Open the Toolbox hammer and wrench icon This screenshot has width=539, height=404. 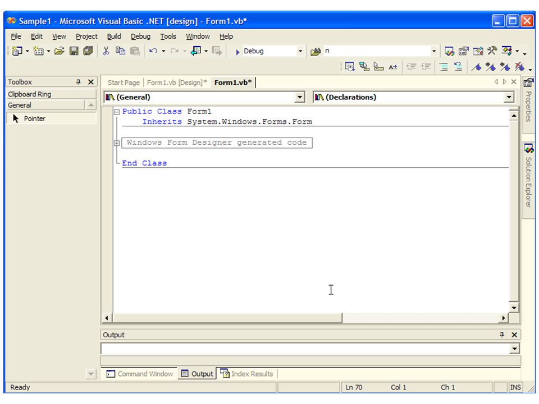coord(492,51)
